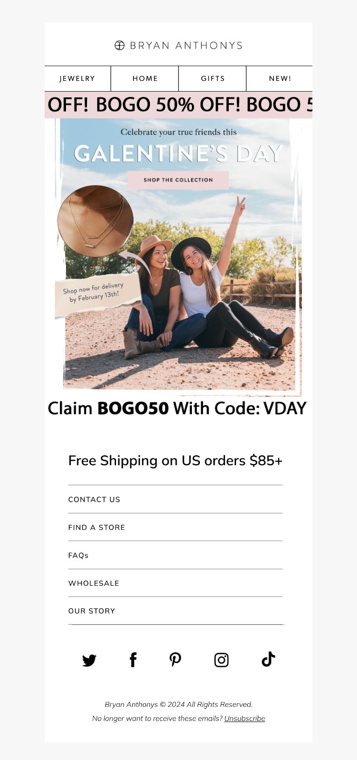
Task: Open the CONTACT US link
Action: (x=94, y=500)
